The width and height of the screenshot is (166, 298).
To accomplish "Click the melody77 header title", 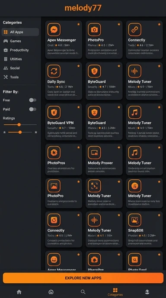I will pos(83,8).
